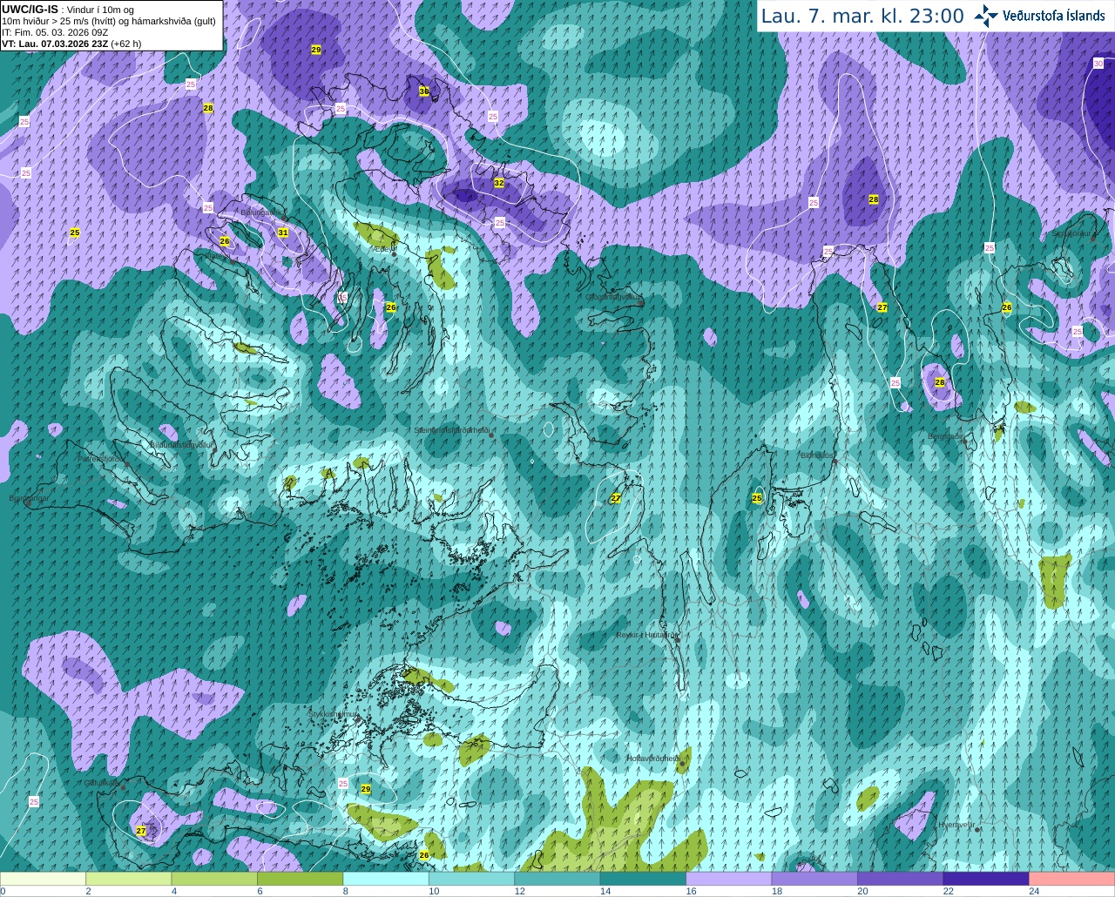The width and height of the screenshot is (1115, 897).
Task: Click the Reykir í Hrútafirði station label
Action: [647, 635]
